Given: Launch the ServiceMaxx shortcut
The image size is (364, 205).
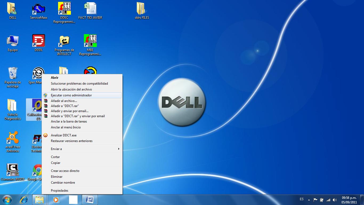Looking at the screenshot, I should click(39, 11).
